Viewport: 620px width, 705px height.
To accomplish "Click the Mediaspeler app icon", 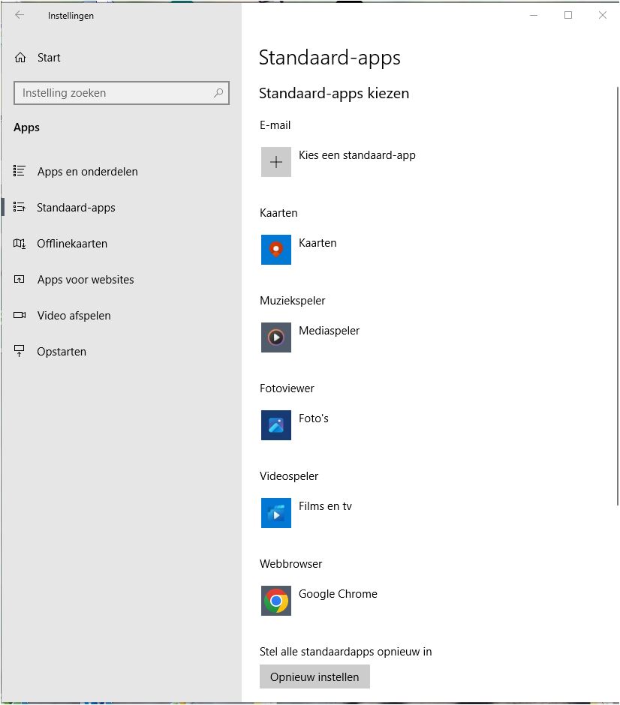I will tap(276, 337).
